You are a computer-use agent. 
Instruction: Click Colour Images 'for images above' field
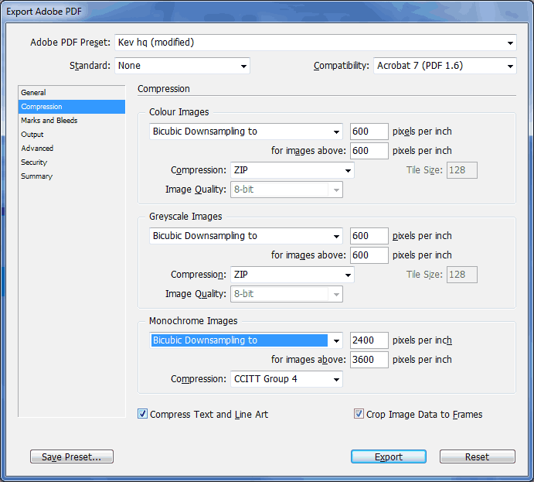pos(369,151)
